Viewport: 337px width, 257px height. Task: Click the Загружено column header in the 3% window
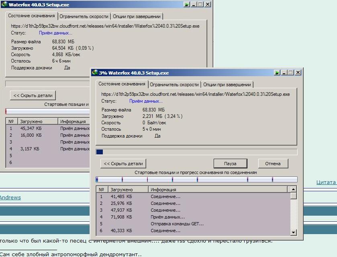[x=128, y=190]
